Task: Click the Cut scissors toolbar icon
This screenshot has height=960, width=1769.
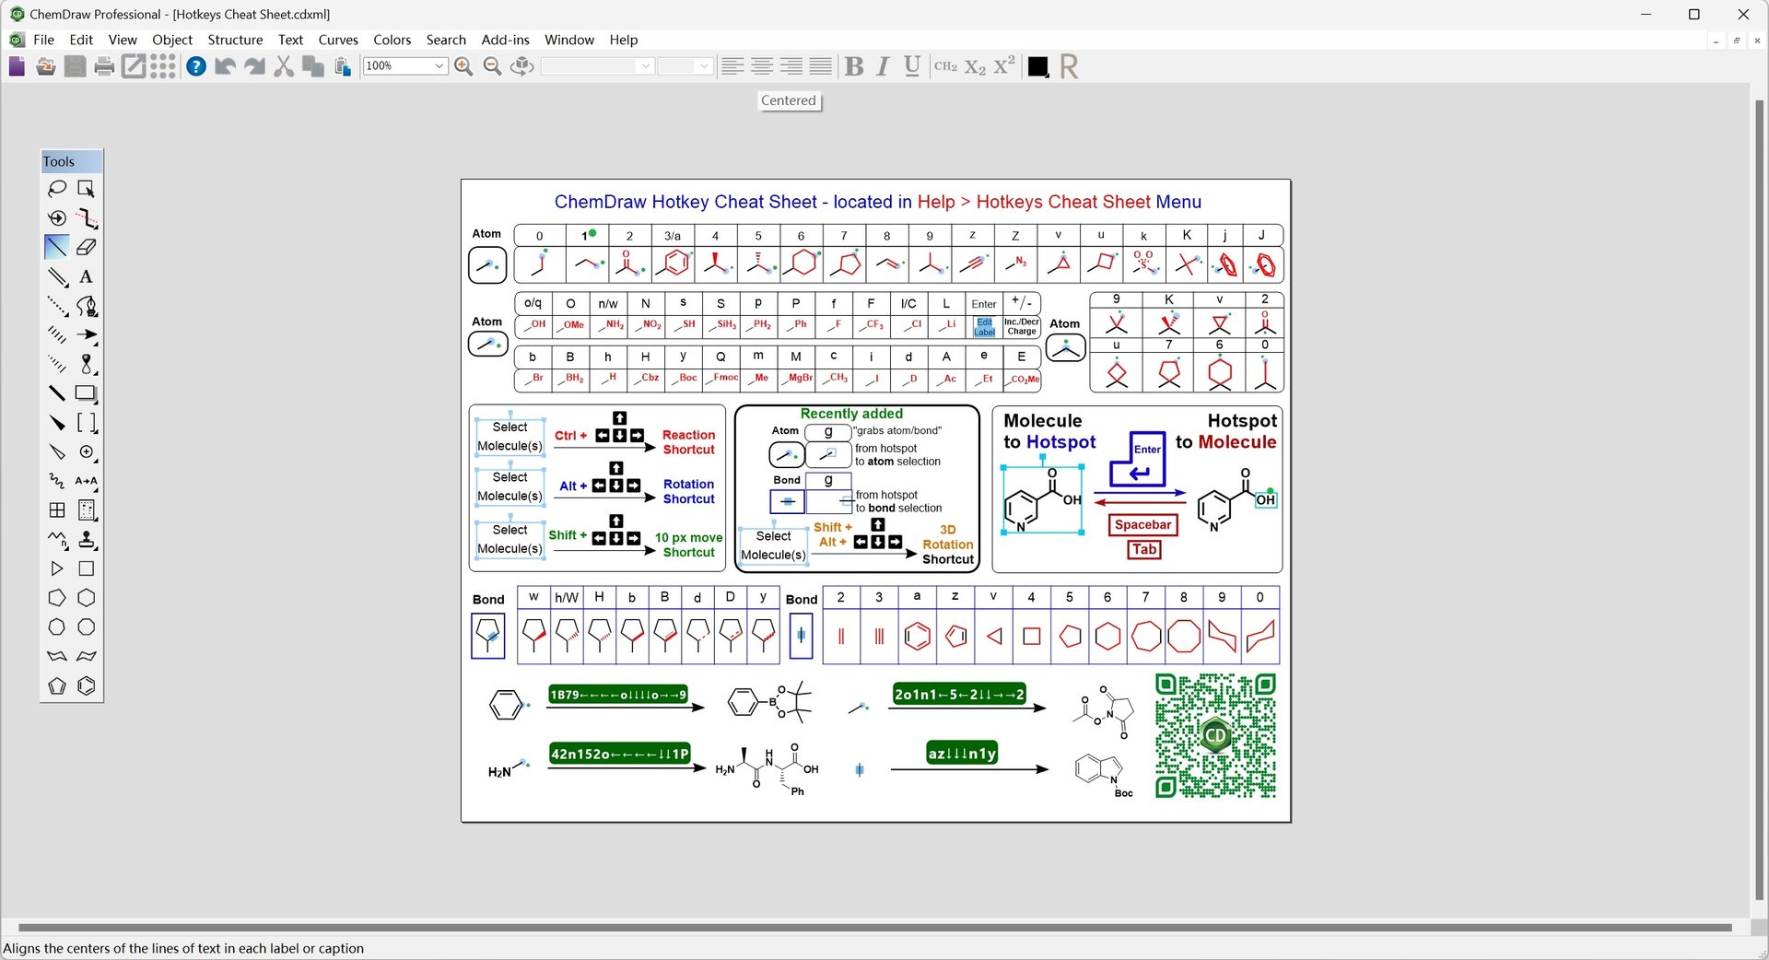Action: [284, 66]
